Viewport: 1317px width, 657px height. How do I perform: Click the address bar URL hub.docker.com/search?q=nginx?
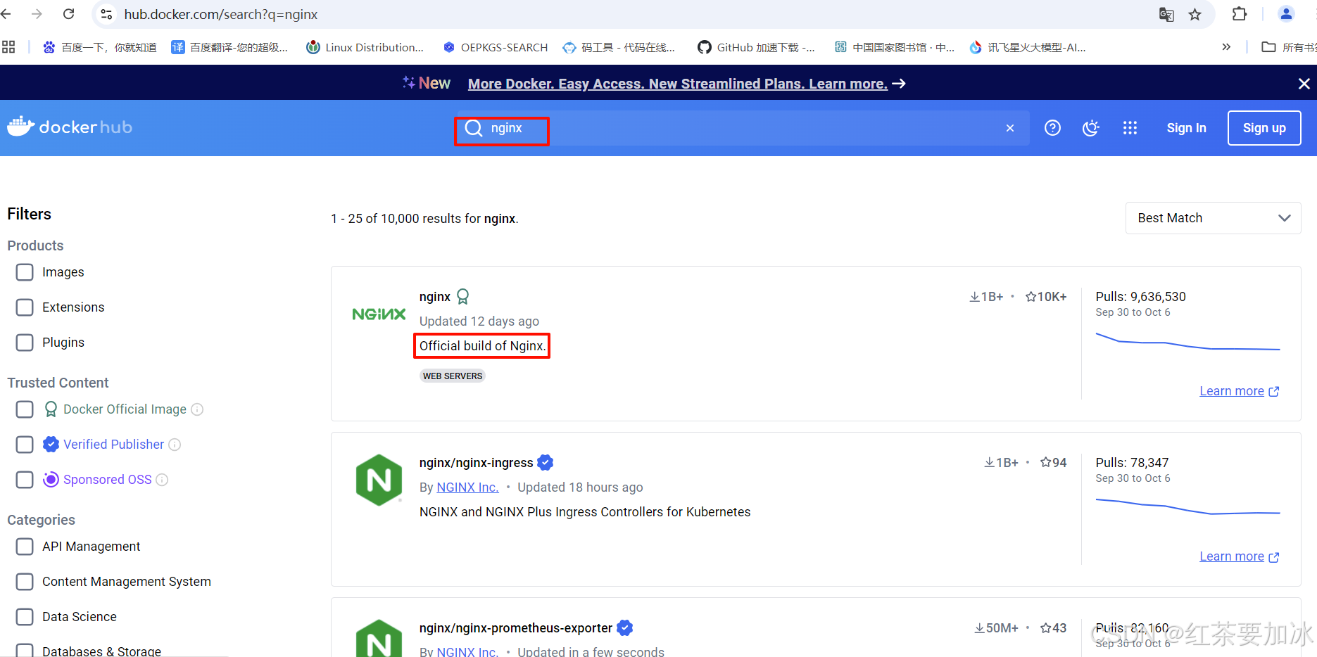coord(221,14)
